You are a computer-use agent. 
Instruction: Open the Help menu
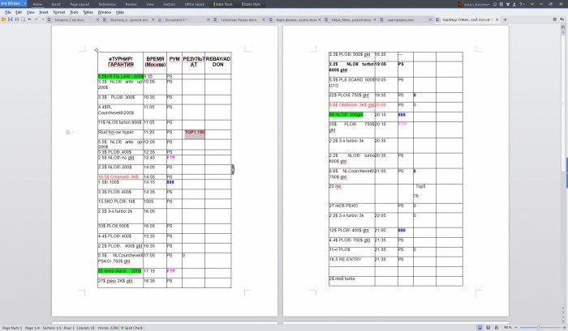pyautogui.click(x=120, y=12)
